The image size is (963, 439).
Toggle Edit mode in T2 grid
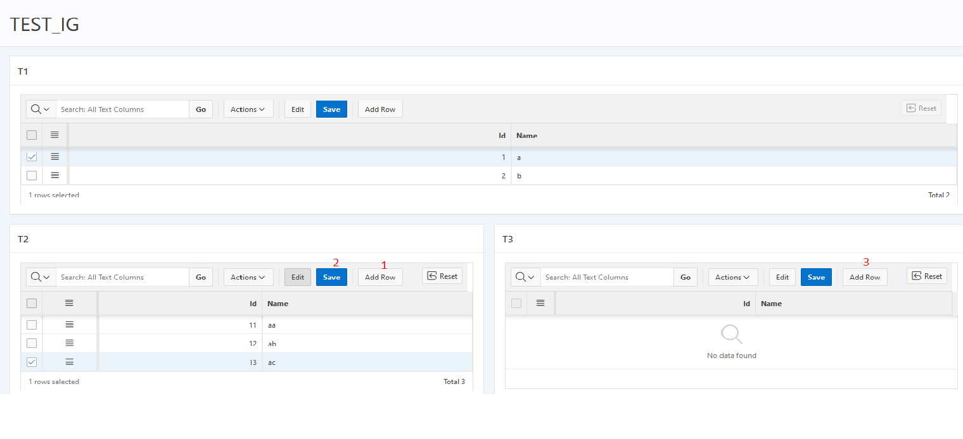[298, 277]
